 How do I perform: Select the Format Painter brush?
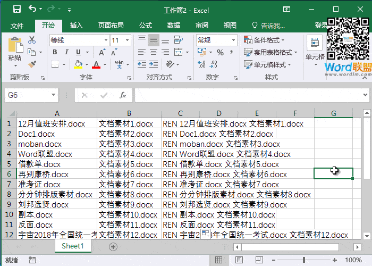click(x=32, y=64)
